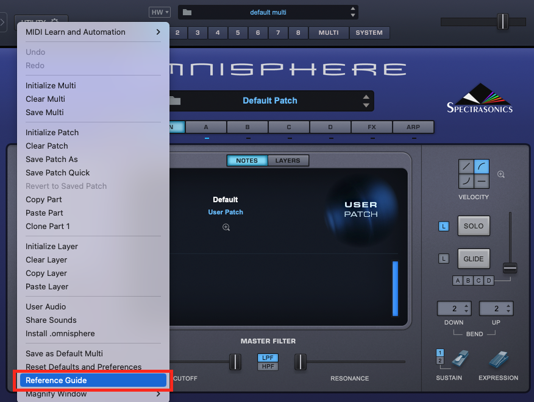Image resolution: width=534 pixels, height=402 pixels.
Task: Select the linear velocity curve
Action: tap(466, 166)
